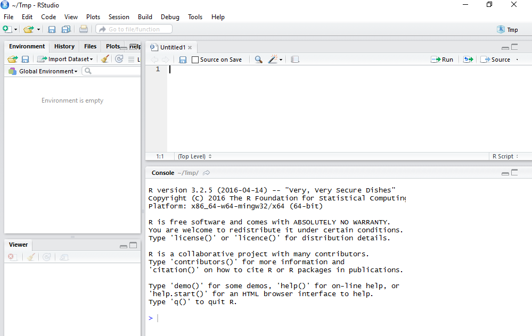Open the Tools menu
Screen dimensions: 532x336
[x=195, y=17]
